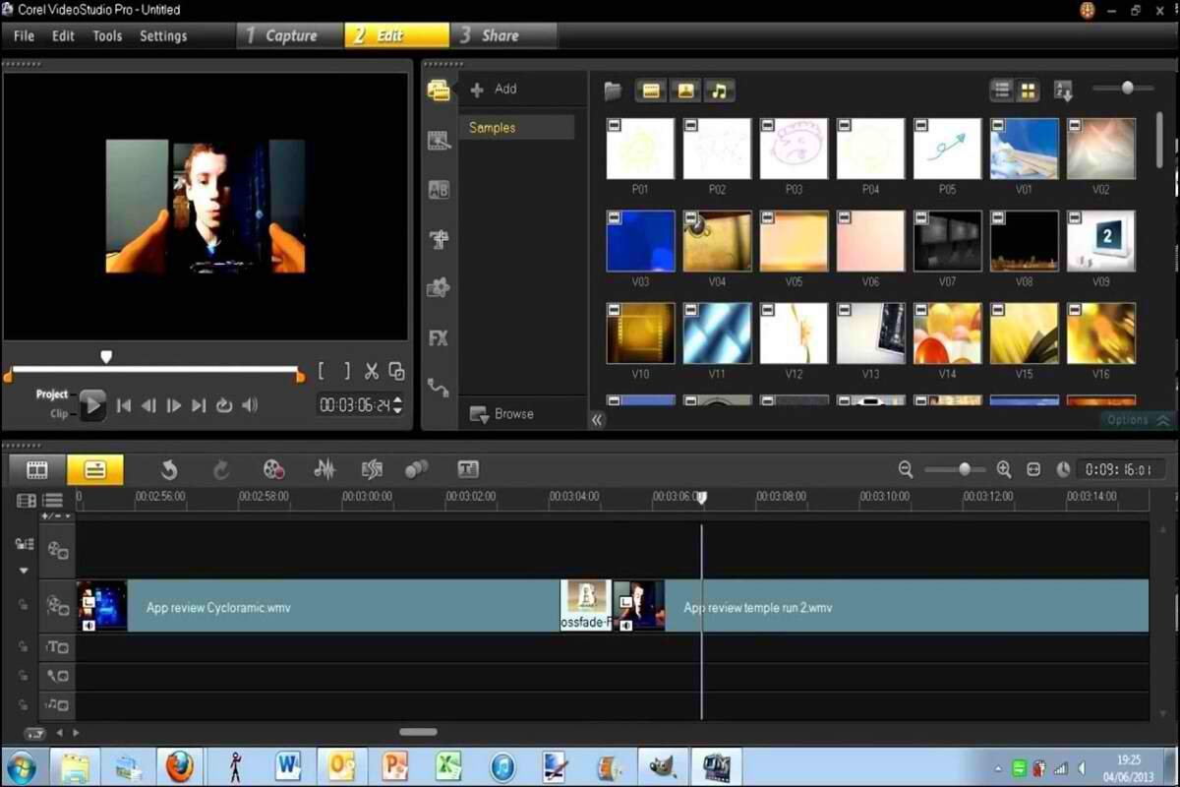Switch library to list view
Image resolution: width=1180 pixels, height=787 pixels.
pyautogui.click(x=1002, y=91)
